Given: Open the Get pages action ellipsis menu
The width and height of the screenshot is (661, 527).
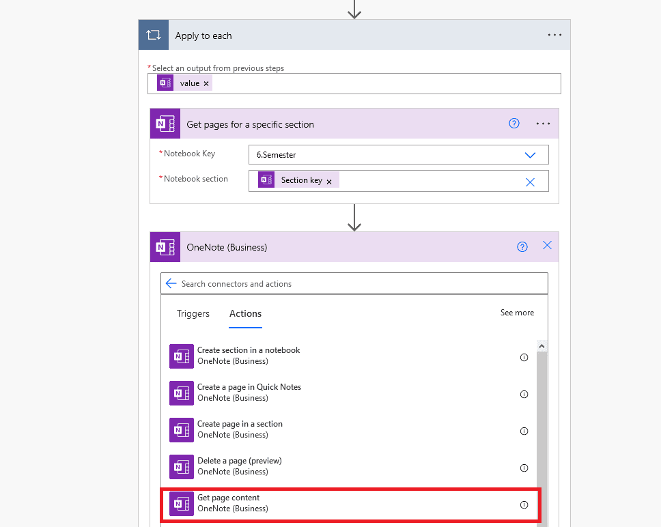Looking at the screenshot, I should point(543,124).
